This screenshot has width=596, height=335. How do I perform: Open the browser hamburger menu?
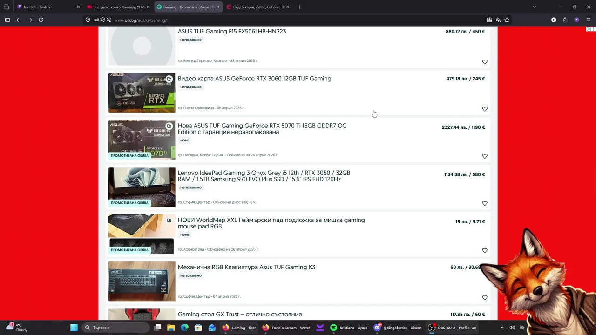(589, 20)
